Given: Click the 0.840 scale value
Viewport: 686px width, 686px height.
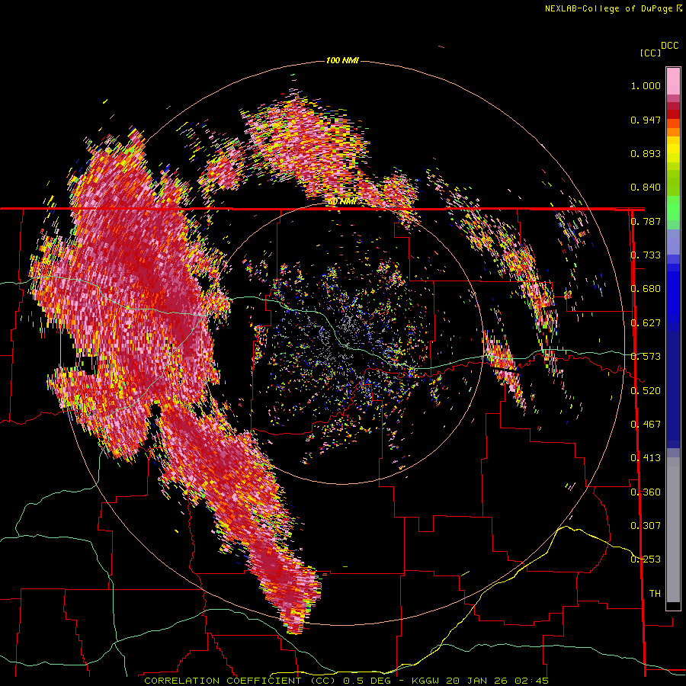Looking at the screenshot, I should (646, 188).
